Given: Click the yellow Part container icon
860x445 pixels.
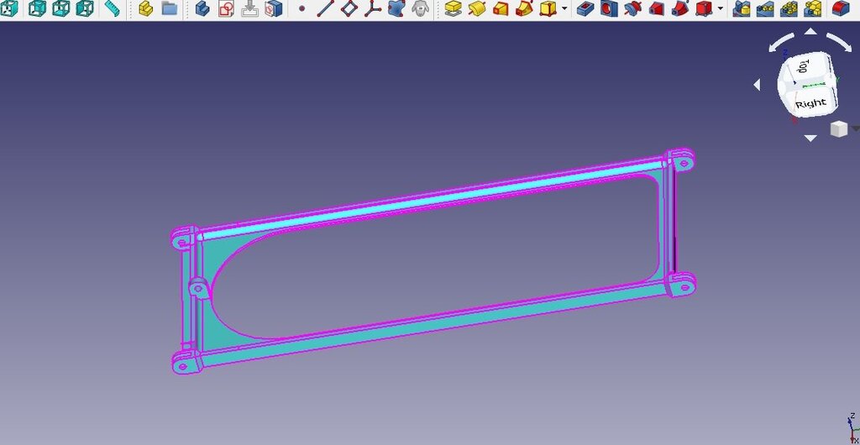Looking at the screenshot, I should tap(145, 9).
